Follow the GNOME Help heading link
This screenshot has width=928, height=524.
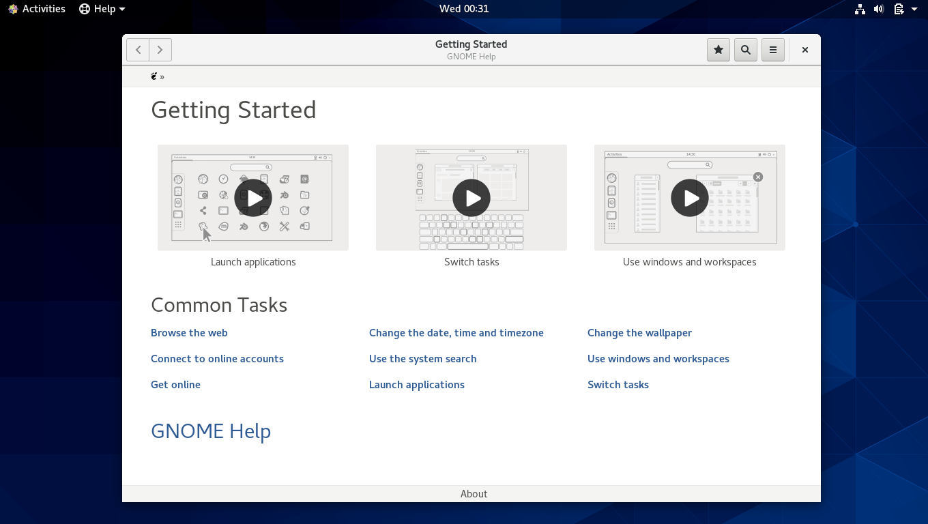click(211, 431)
